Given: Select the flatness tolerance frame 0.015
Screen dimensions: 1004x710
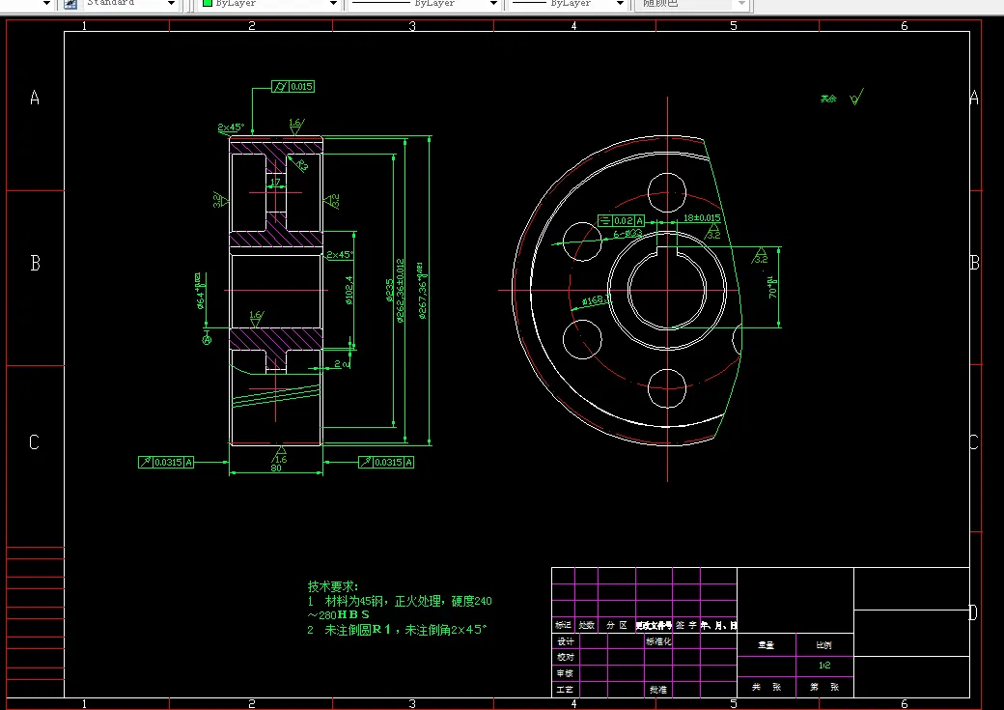Looking at the screenshot, I should [x=293, y=87].
